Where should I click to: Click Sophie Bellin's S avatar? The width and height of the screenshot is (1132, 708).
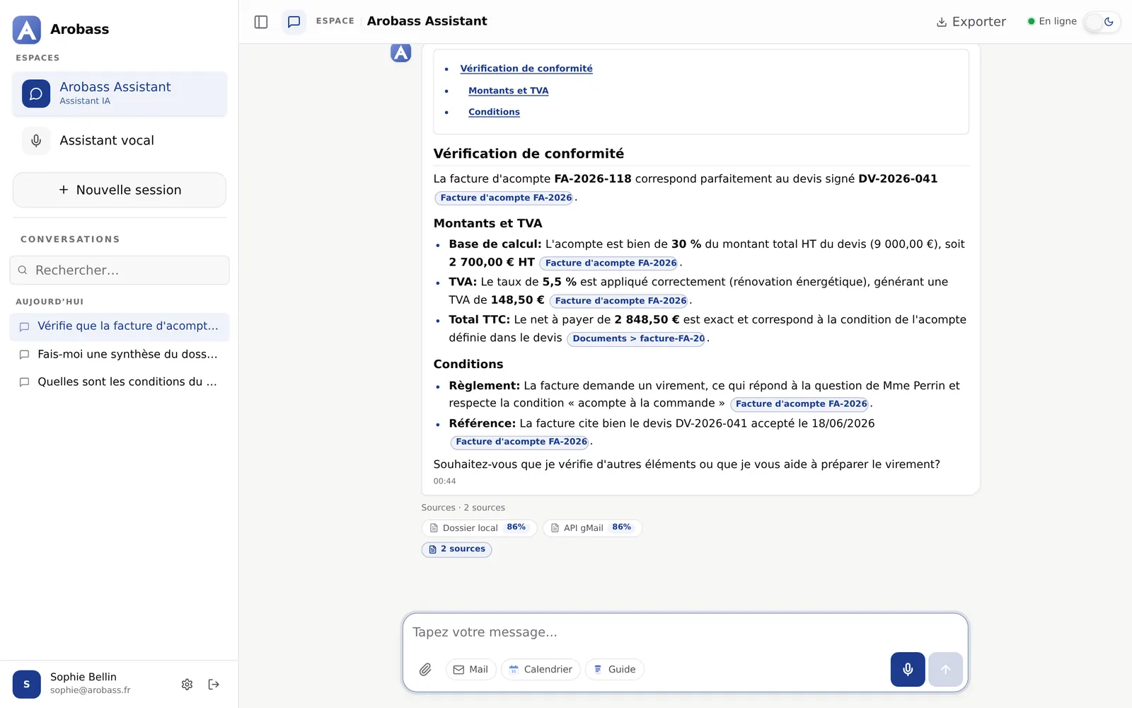coord(27,684)
